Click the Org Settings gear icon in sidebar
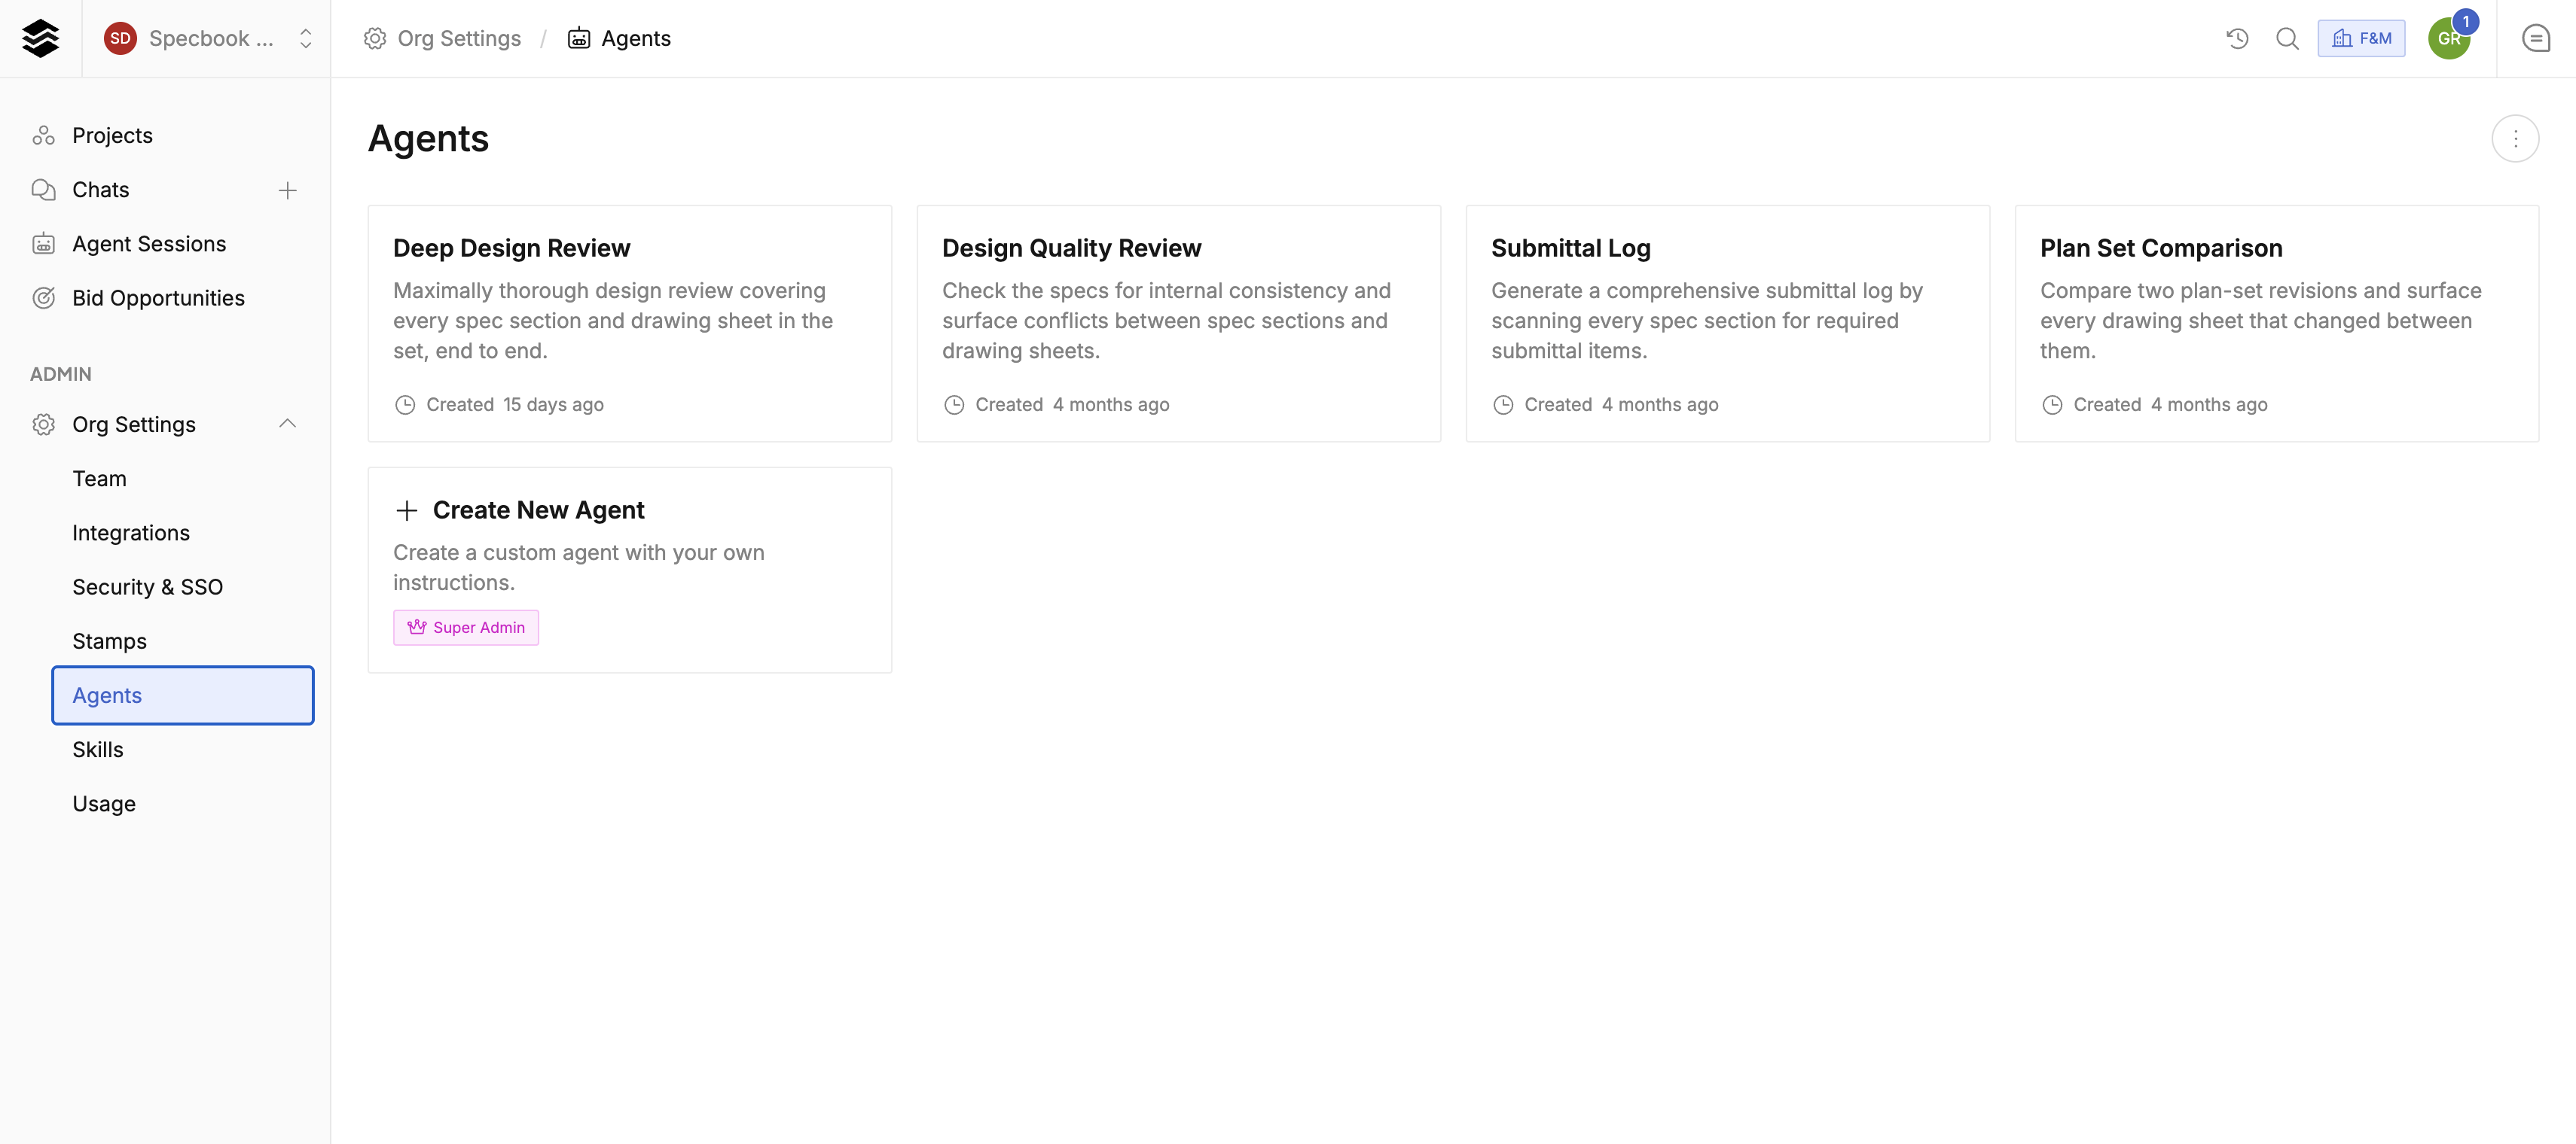This screenshot has height=1144, width=2576. (x=43, y=424)
